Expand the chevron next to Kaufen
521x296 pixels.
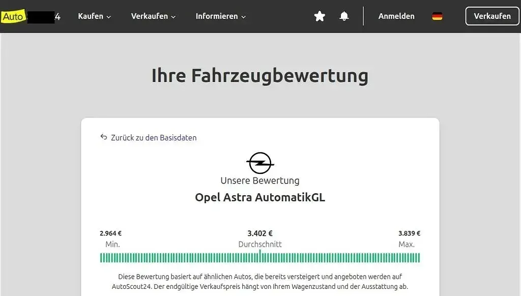coord(108,17)
